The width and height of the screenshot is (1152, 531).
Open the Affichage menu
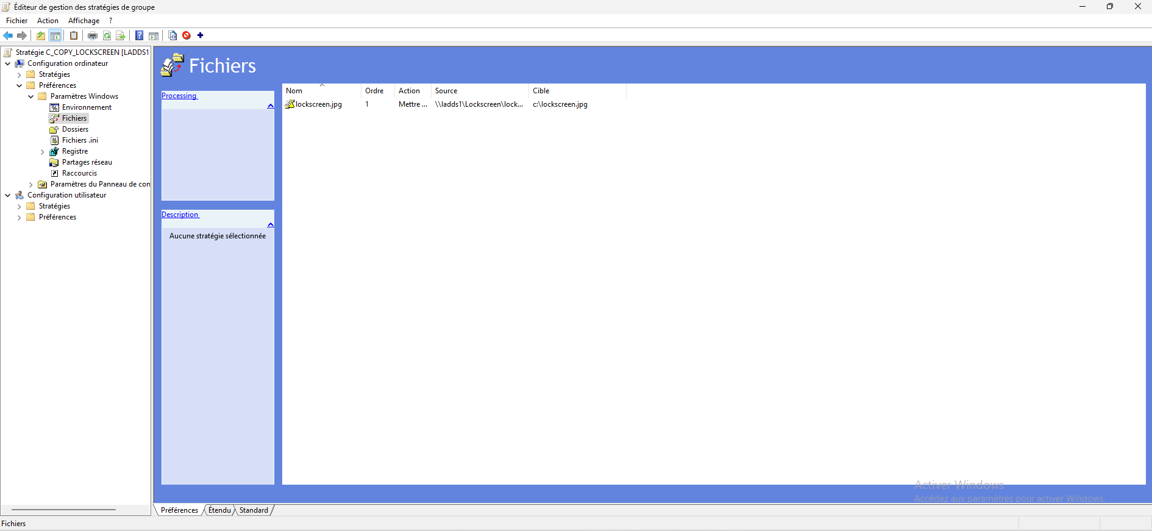pos(84,21)
